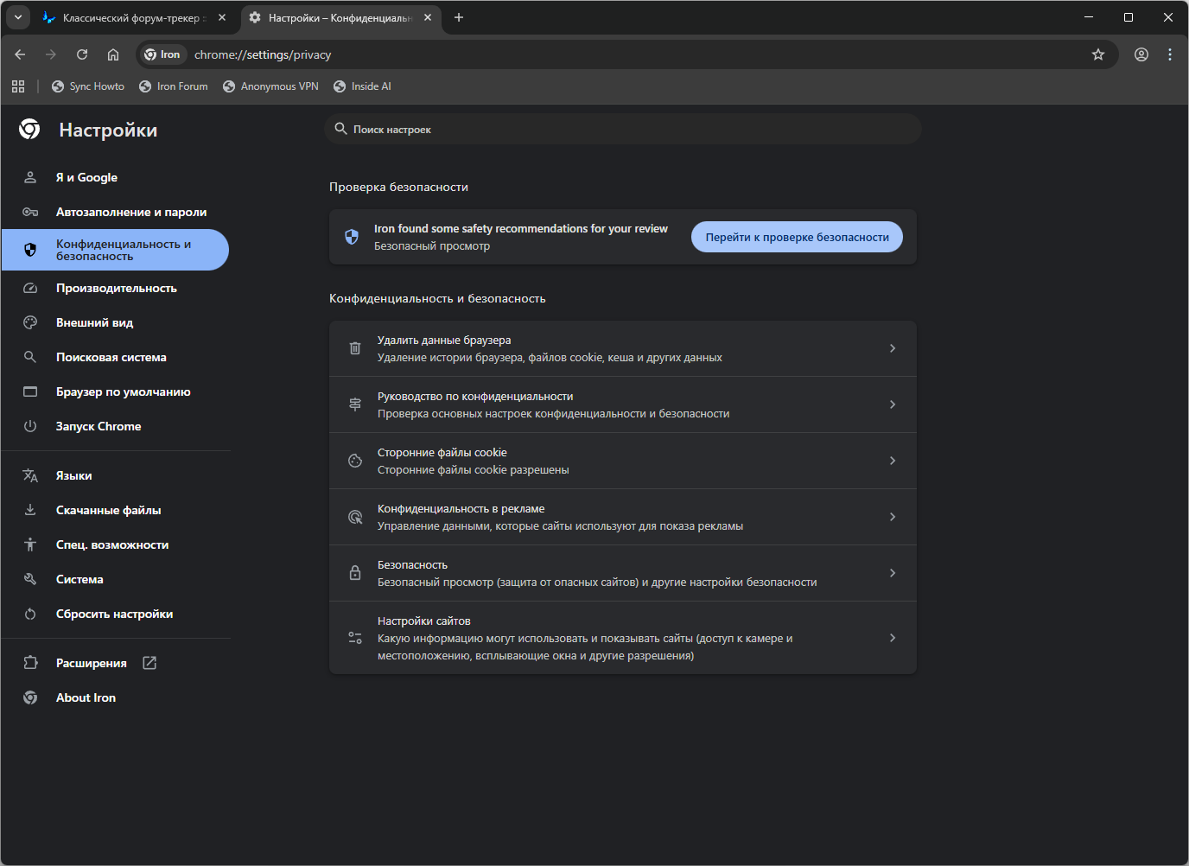Image resolution: width=1189 pixels, height=866 pixels.
Task: Click the 'Поиск настроек' search field
Action: click(622, 130)
